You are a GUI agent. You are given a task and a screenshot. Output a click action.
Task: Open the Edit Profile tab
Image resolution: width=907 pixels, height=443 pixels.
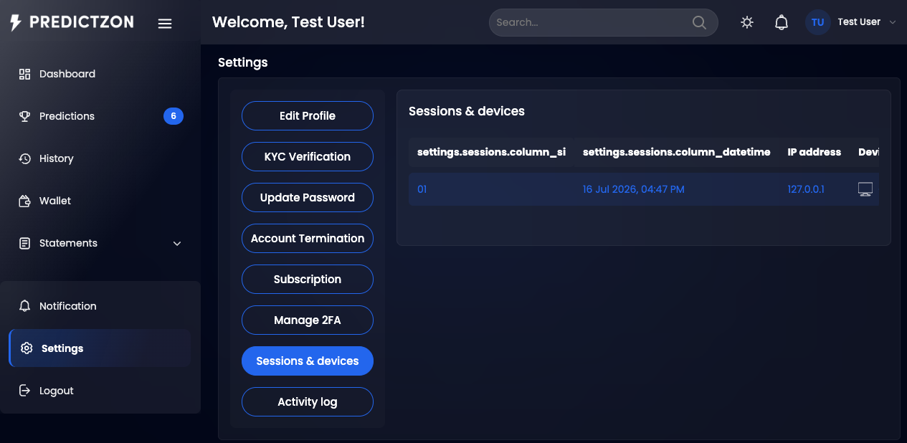pyautogui.click(x=308, y=115)
